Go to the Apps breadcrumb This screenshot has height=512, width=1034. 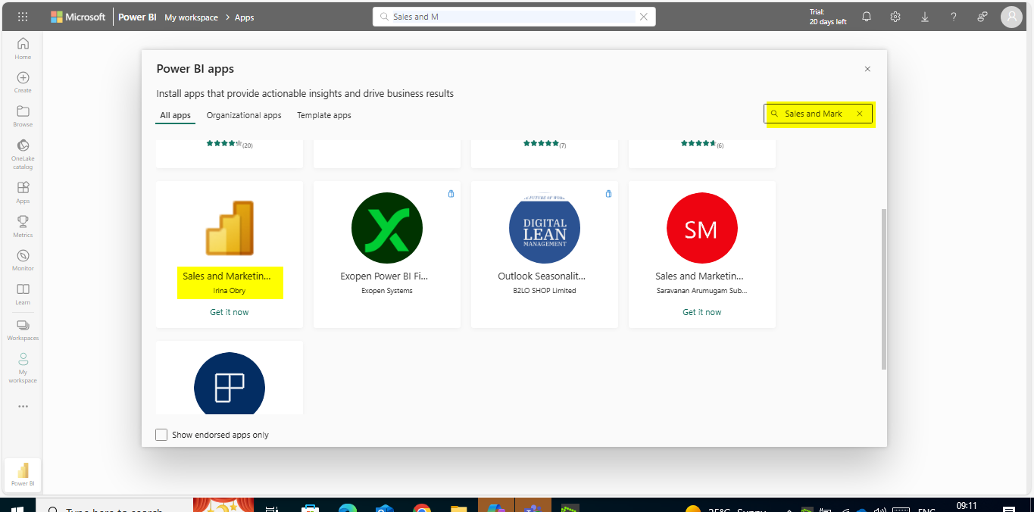coord(245,17)
